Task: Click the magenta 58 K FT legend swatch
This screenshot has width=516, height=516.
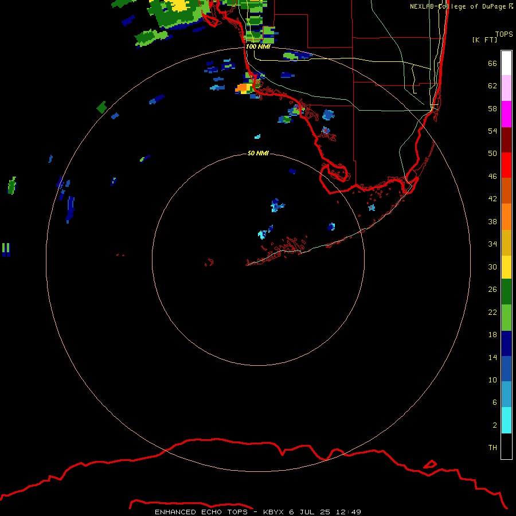Action: pos(506,114)
